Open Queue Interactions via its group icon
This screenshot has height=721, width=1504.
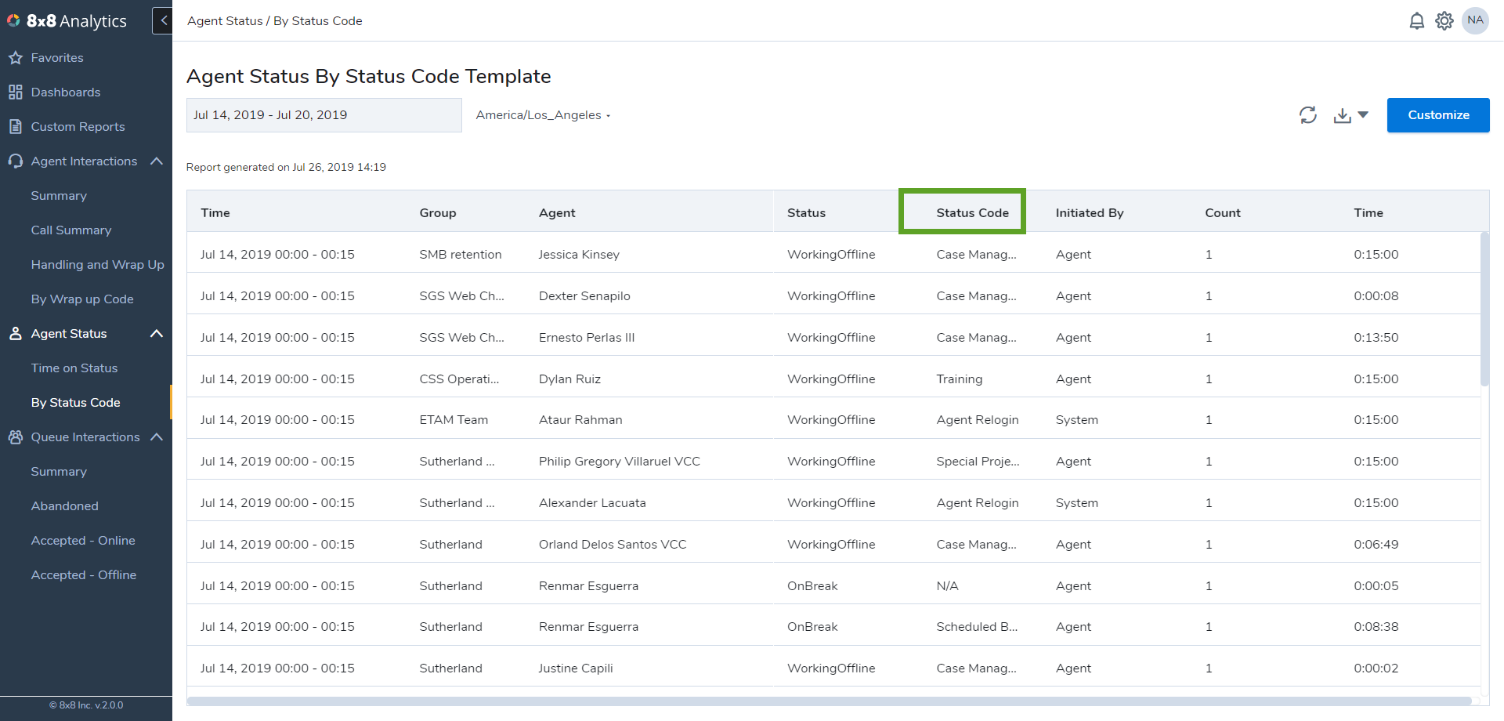[x=16, y=437]
